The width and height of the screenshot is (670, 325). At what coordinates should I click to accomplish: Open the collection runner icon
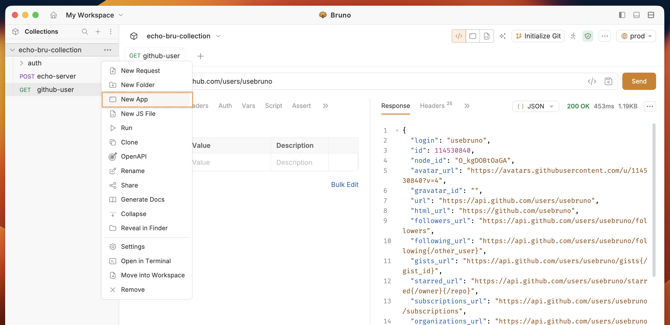[573, 36]
